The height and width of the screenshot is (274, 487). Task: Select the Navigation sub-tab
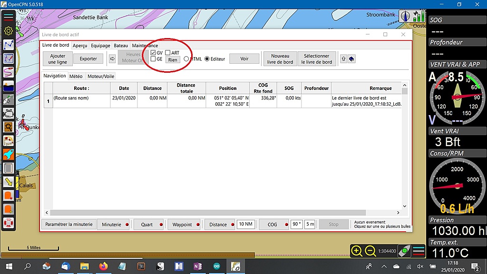tap(55, 76)
